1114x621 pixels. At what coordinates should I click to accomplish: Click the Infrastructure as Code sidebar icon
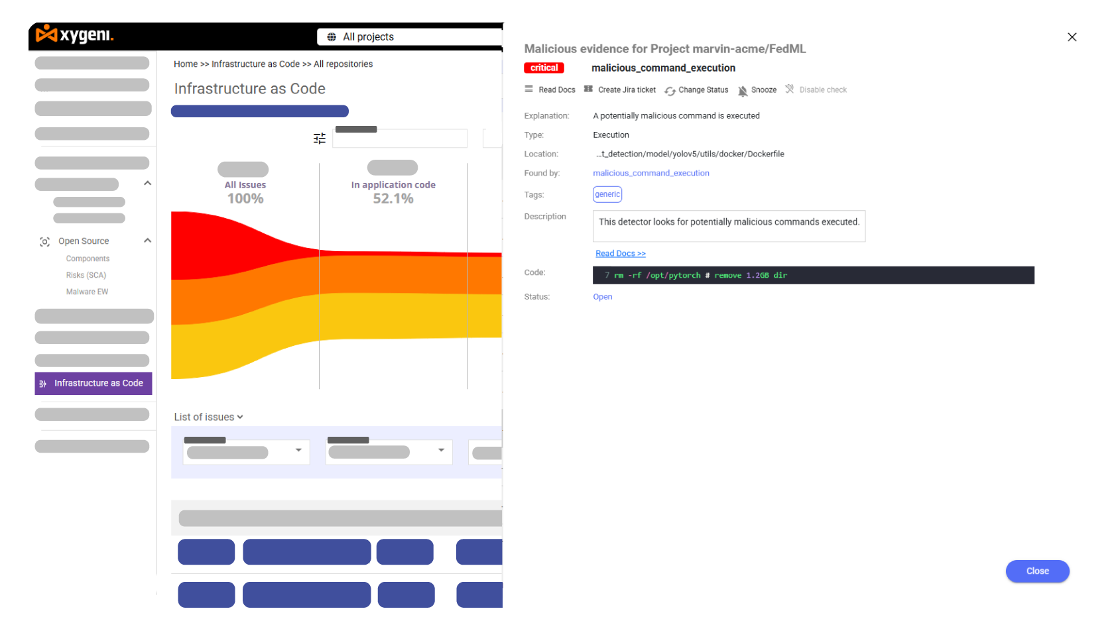tap(43, 384)
